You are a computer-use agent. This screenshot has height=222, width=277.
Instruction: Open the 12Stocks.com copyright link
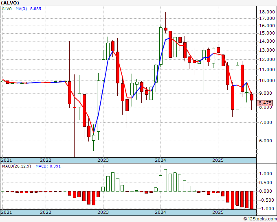pyautogui.click(x=260, y=219)
